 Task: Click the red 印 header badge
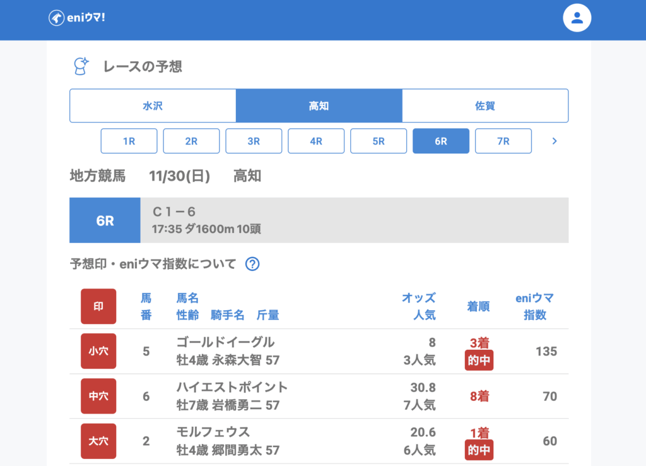click(x=98, y=306)
